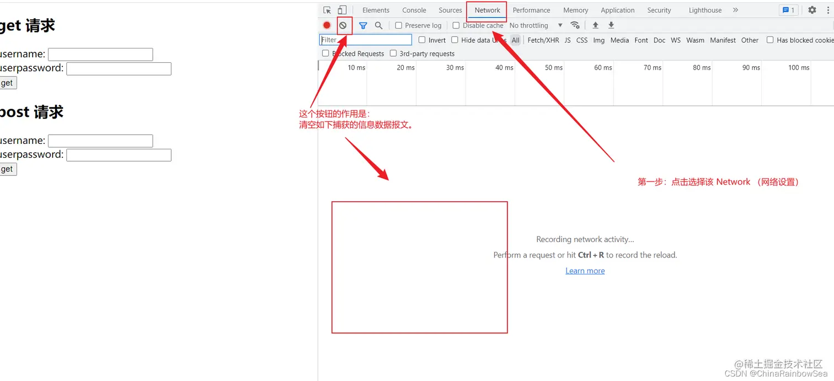Export HAR file download icon
Viewport: 834px width, 381px height.
click(611, 25)
